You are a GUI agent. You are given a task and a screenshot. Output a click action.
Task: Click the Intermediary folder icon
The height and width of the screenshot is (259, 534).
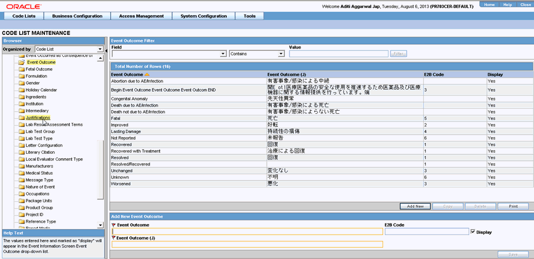point(21,111)
